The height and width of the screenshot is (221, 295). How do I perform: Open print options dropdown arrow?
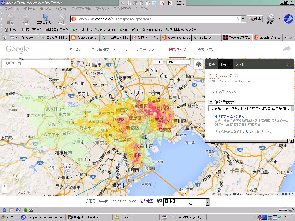point(279,19)
